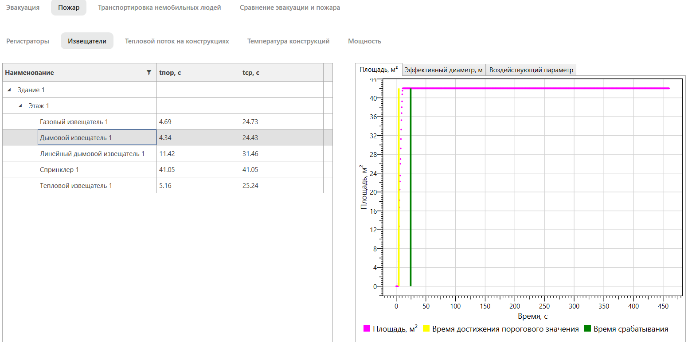Click the 11.42 tпор cell
This screenshot has width=688, height=344.
pos(198,154)
